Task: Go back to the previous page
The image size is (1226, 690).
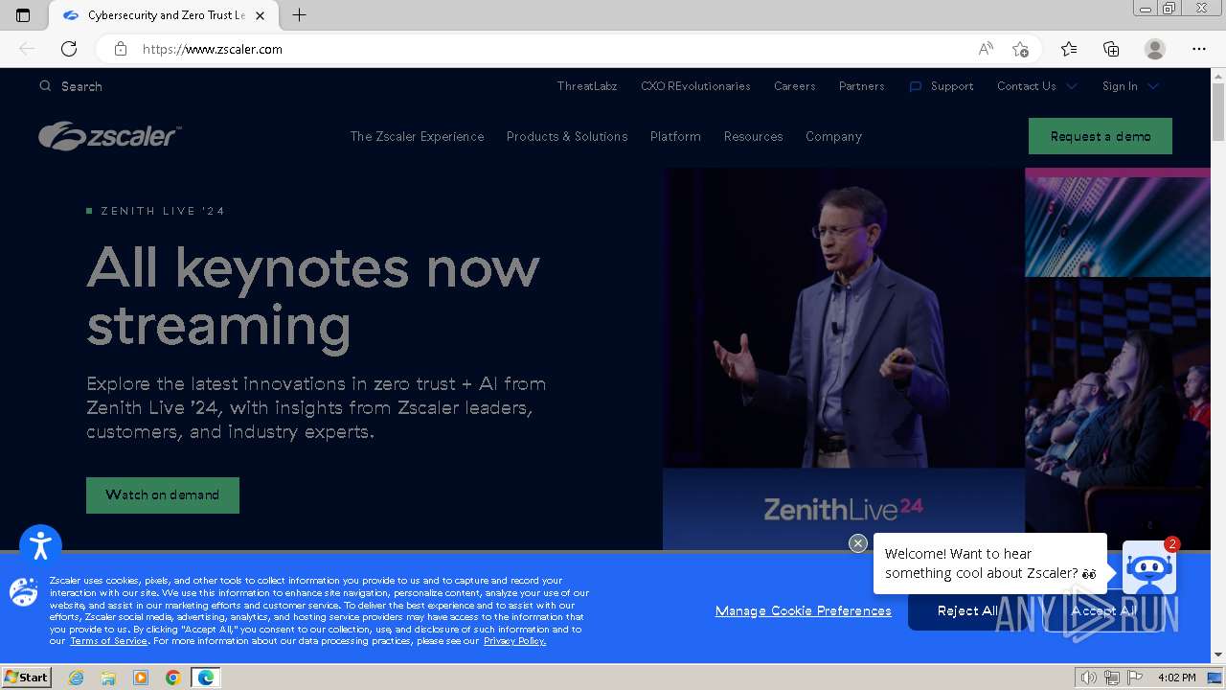Action: (x=27, y=49)
